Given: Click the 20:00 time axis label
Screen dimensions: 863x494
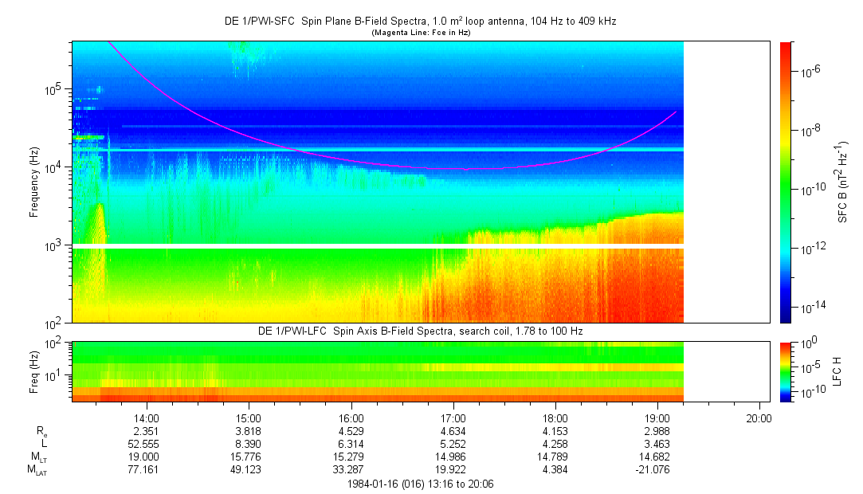Looking at the screenshot, I should coord(759,418).
